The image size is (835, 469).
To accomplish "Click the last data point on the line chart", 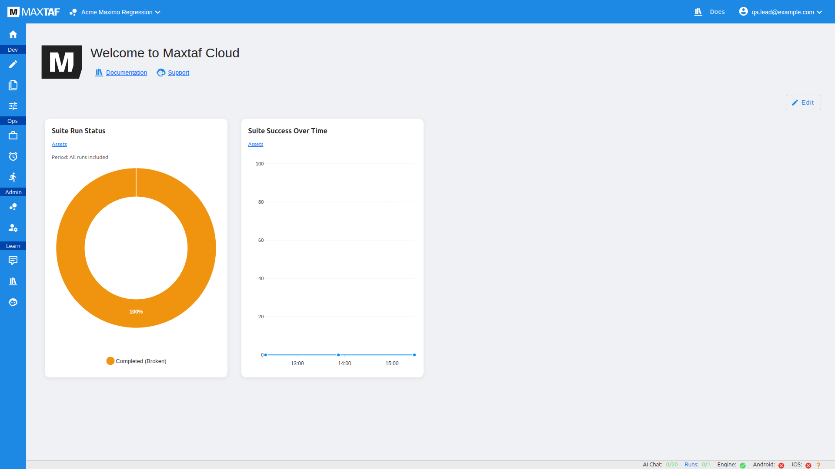I will (414, 355).
